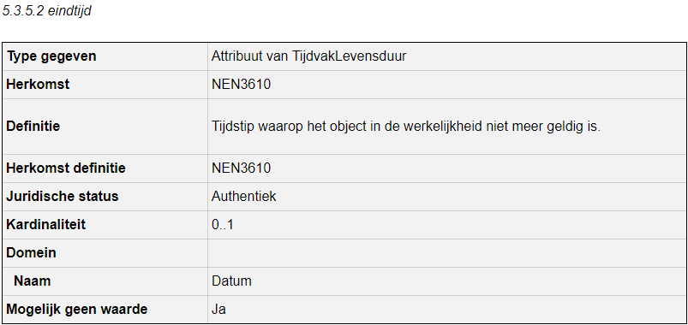This screenshot has height=325, width=688.
Task: Click the Ja value
Action: pos(218,310)
